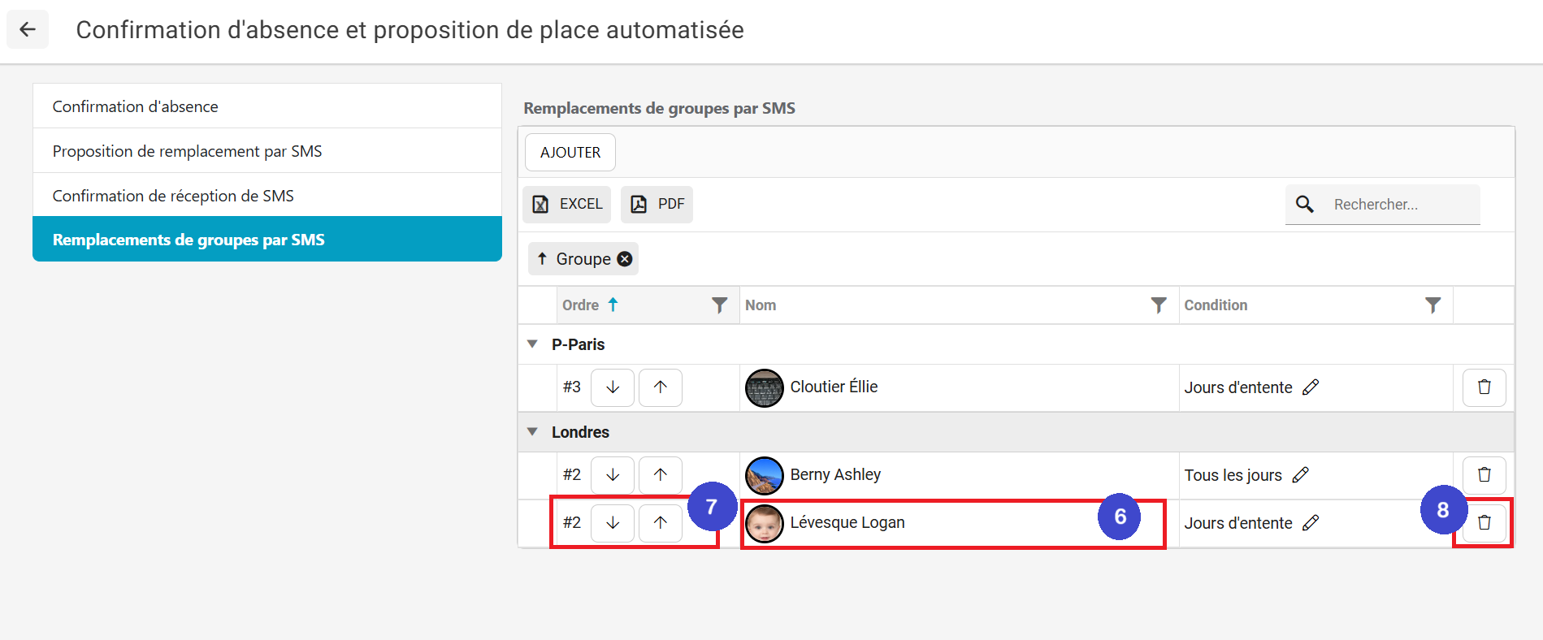This screenshot has width=1543, height=640.
Task: Edit Tous les jours condition
Action: click(1300, 475)
